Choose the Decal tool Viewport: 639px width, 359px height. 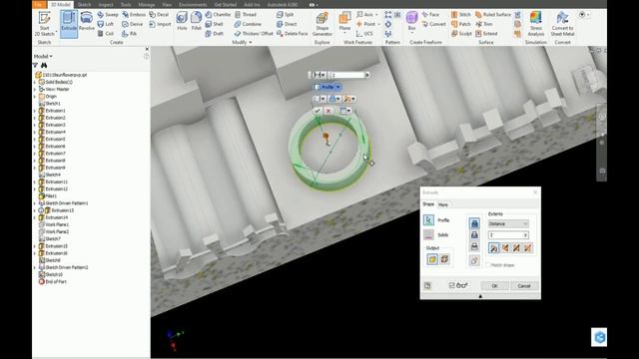(x=159, y=14)
